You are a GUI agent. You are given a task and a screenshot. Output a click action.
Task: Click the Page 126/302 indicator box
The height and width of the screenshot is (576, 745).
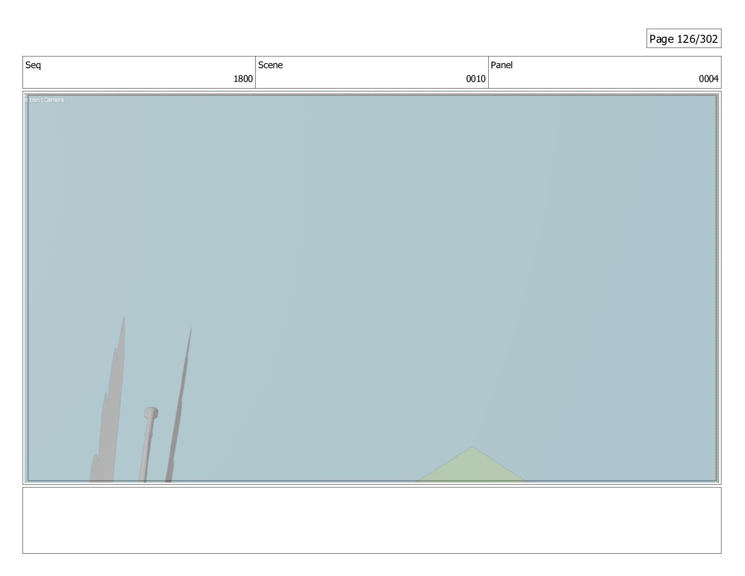tap(683, 39)
